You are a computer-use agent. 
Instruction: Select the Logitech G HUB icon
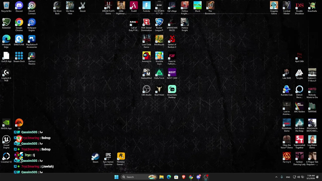coord(6,75)
